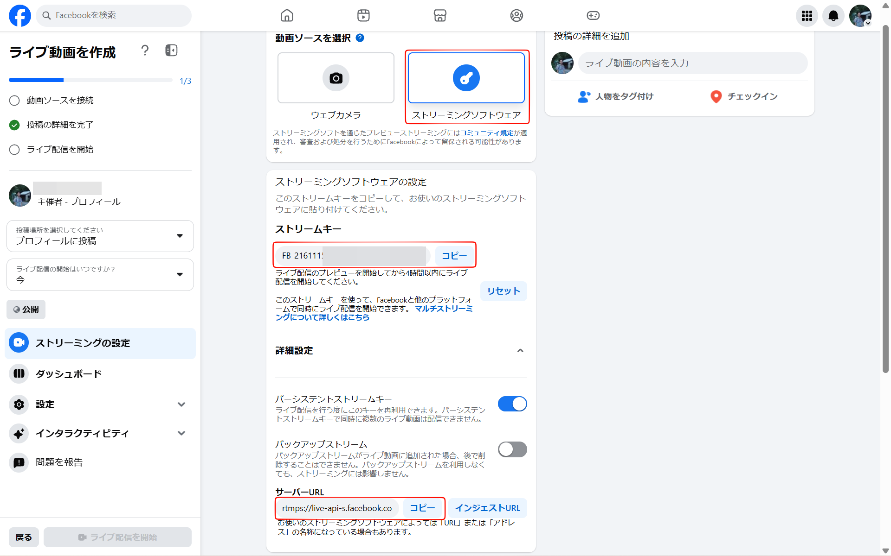Open ダッシュボード menu item
Viewport: 891px width, 556px height.
click(100, 374)
